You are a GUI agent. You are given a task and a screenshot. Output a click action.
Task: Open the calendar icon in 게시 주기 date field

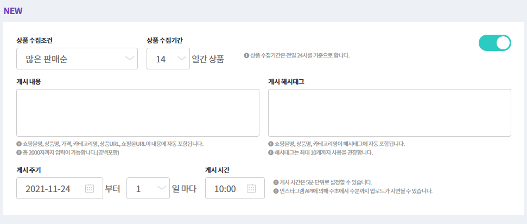coord(90,189)
